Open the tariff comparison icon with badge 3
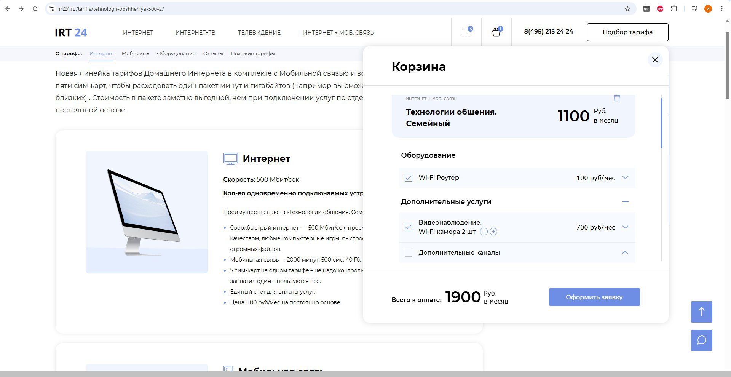This screenshot has width=731, height=377. (x=467, y=32)
